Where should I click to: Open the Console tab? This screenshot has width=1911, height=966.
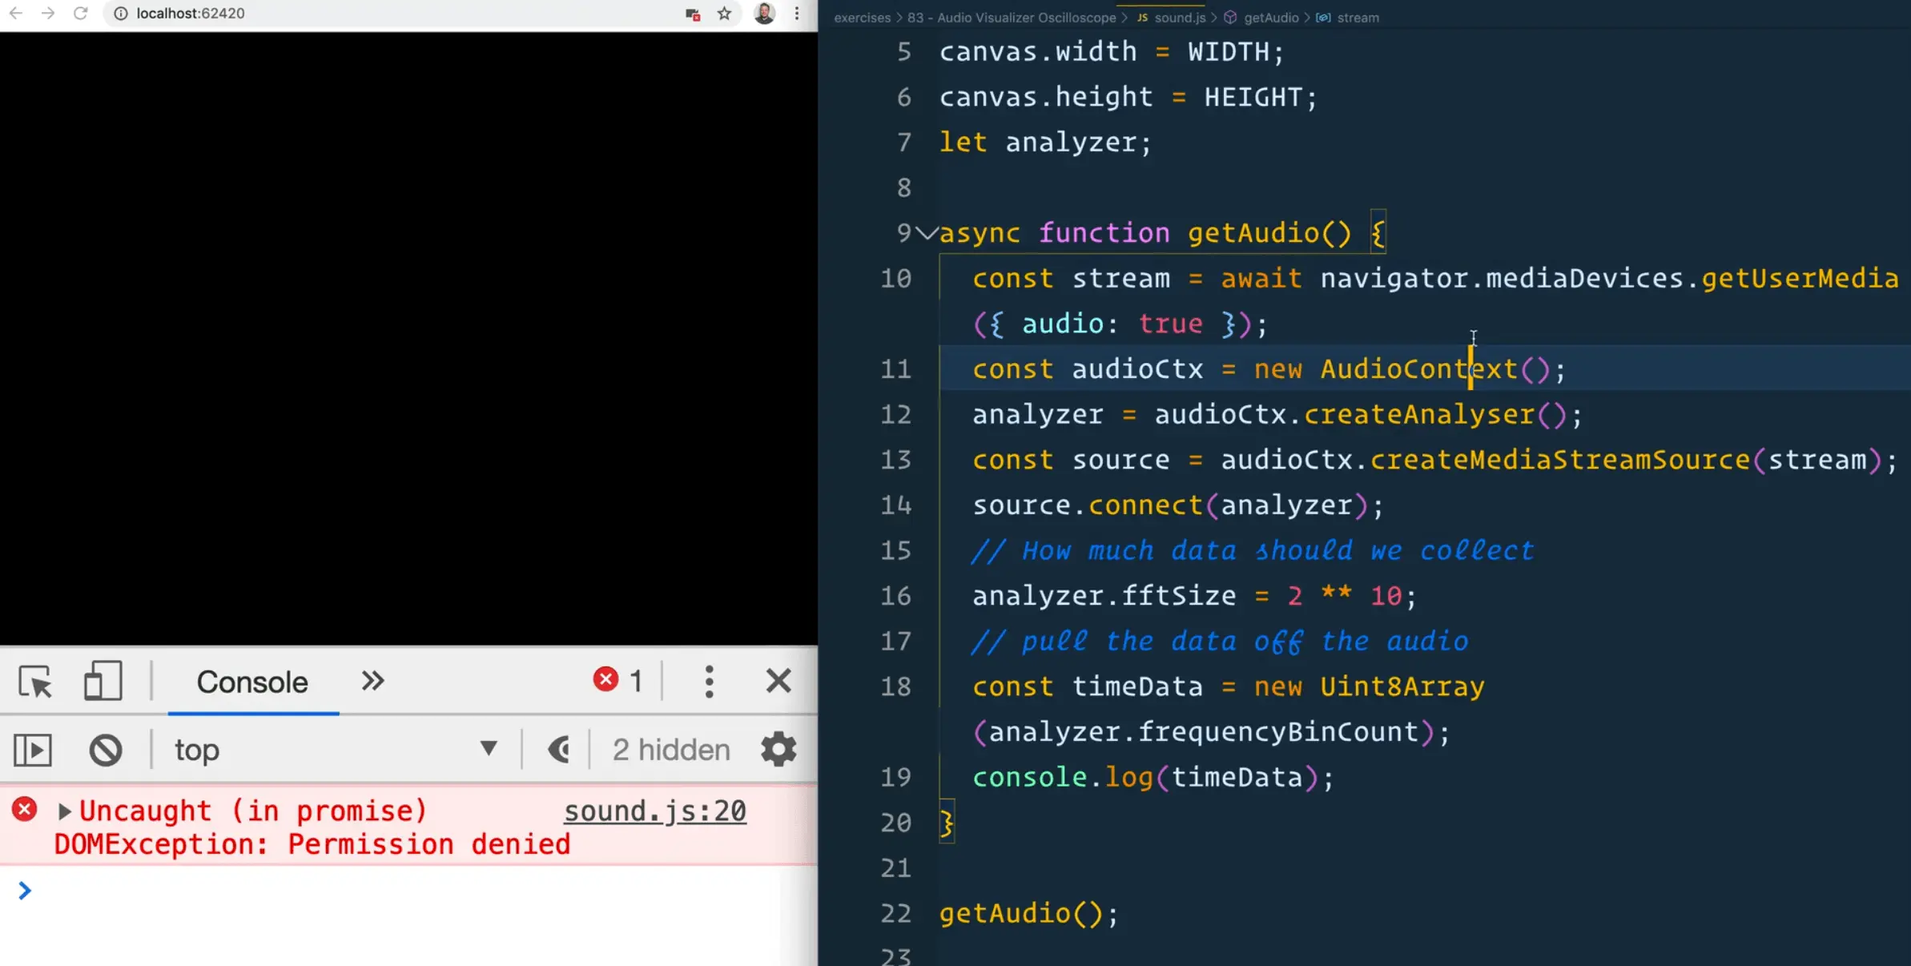[252, 682]
